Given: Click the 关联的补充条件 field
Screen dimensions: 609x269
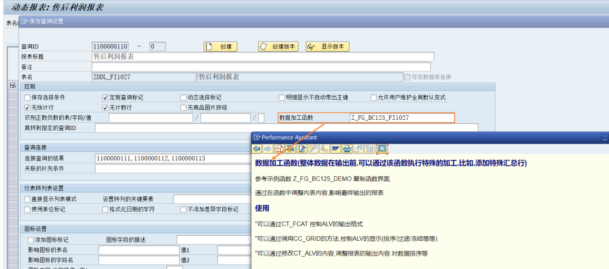Looking at the screenshot, I should (173, 169).
